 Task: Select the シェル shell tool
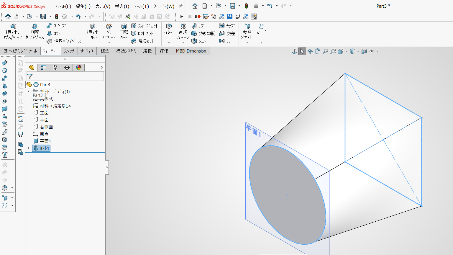[x=199, y=41]
